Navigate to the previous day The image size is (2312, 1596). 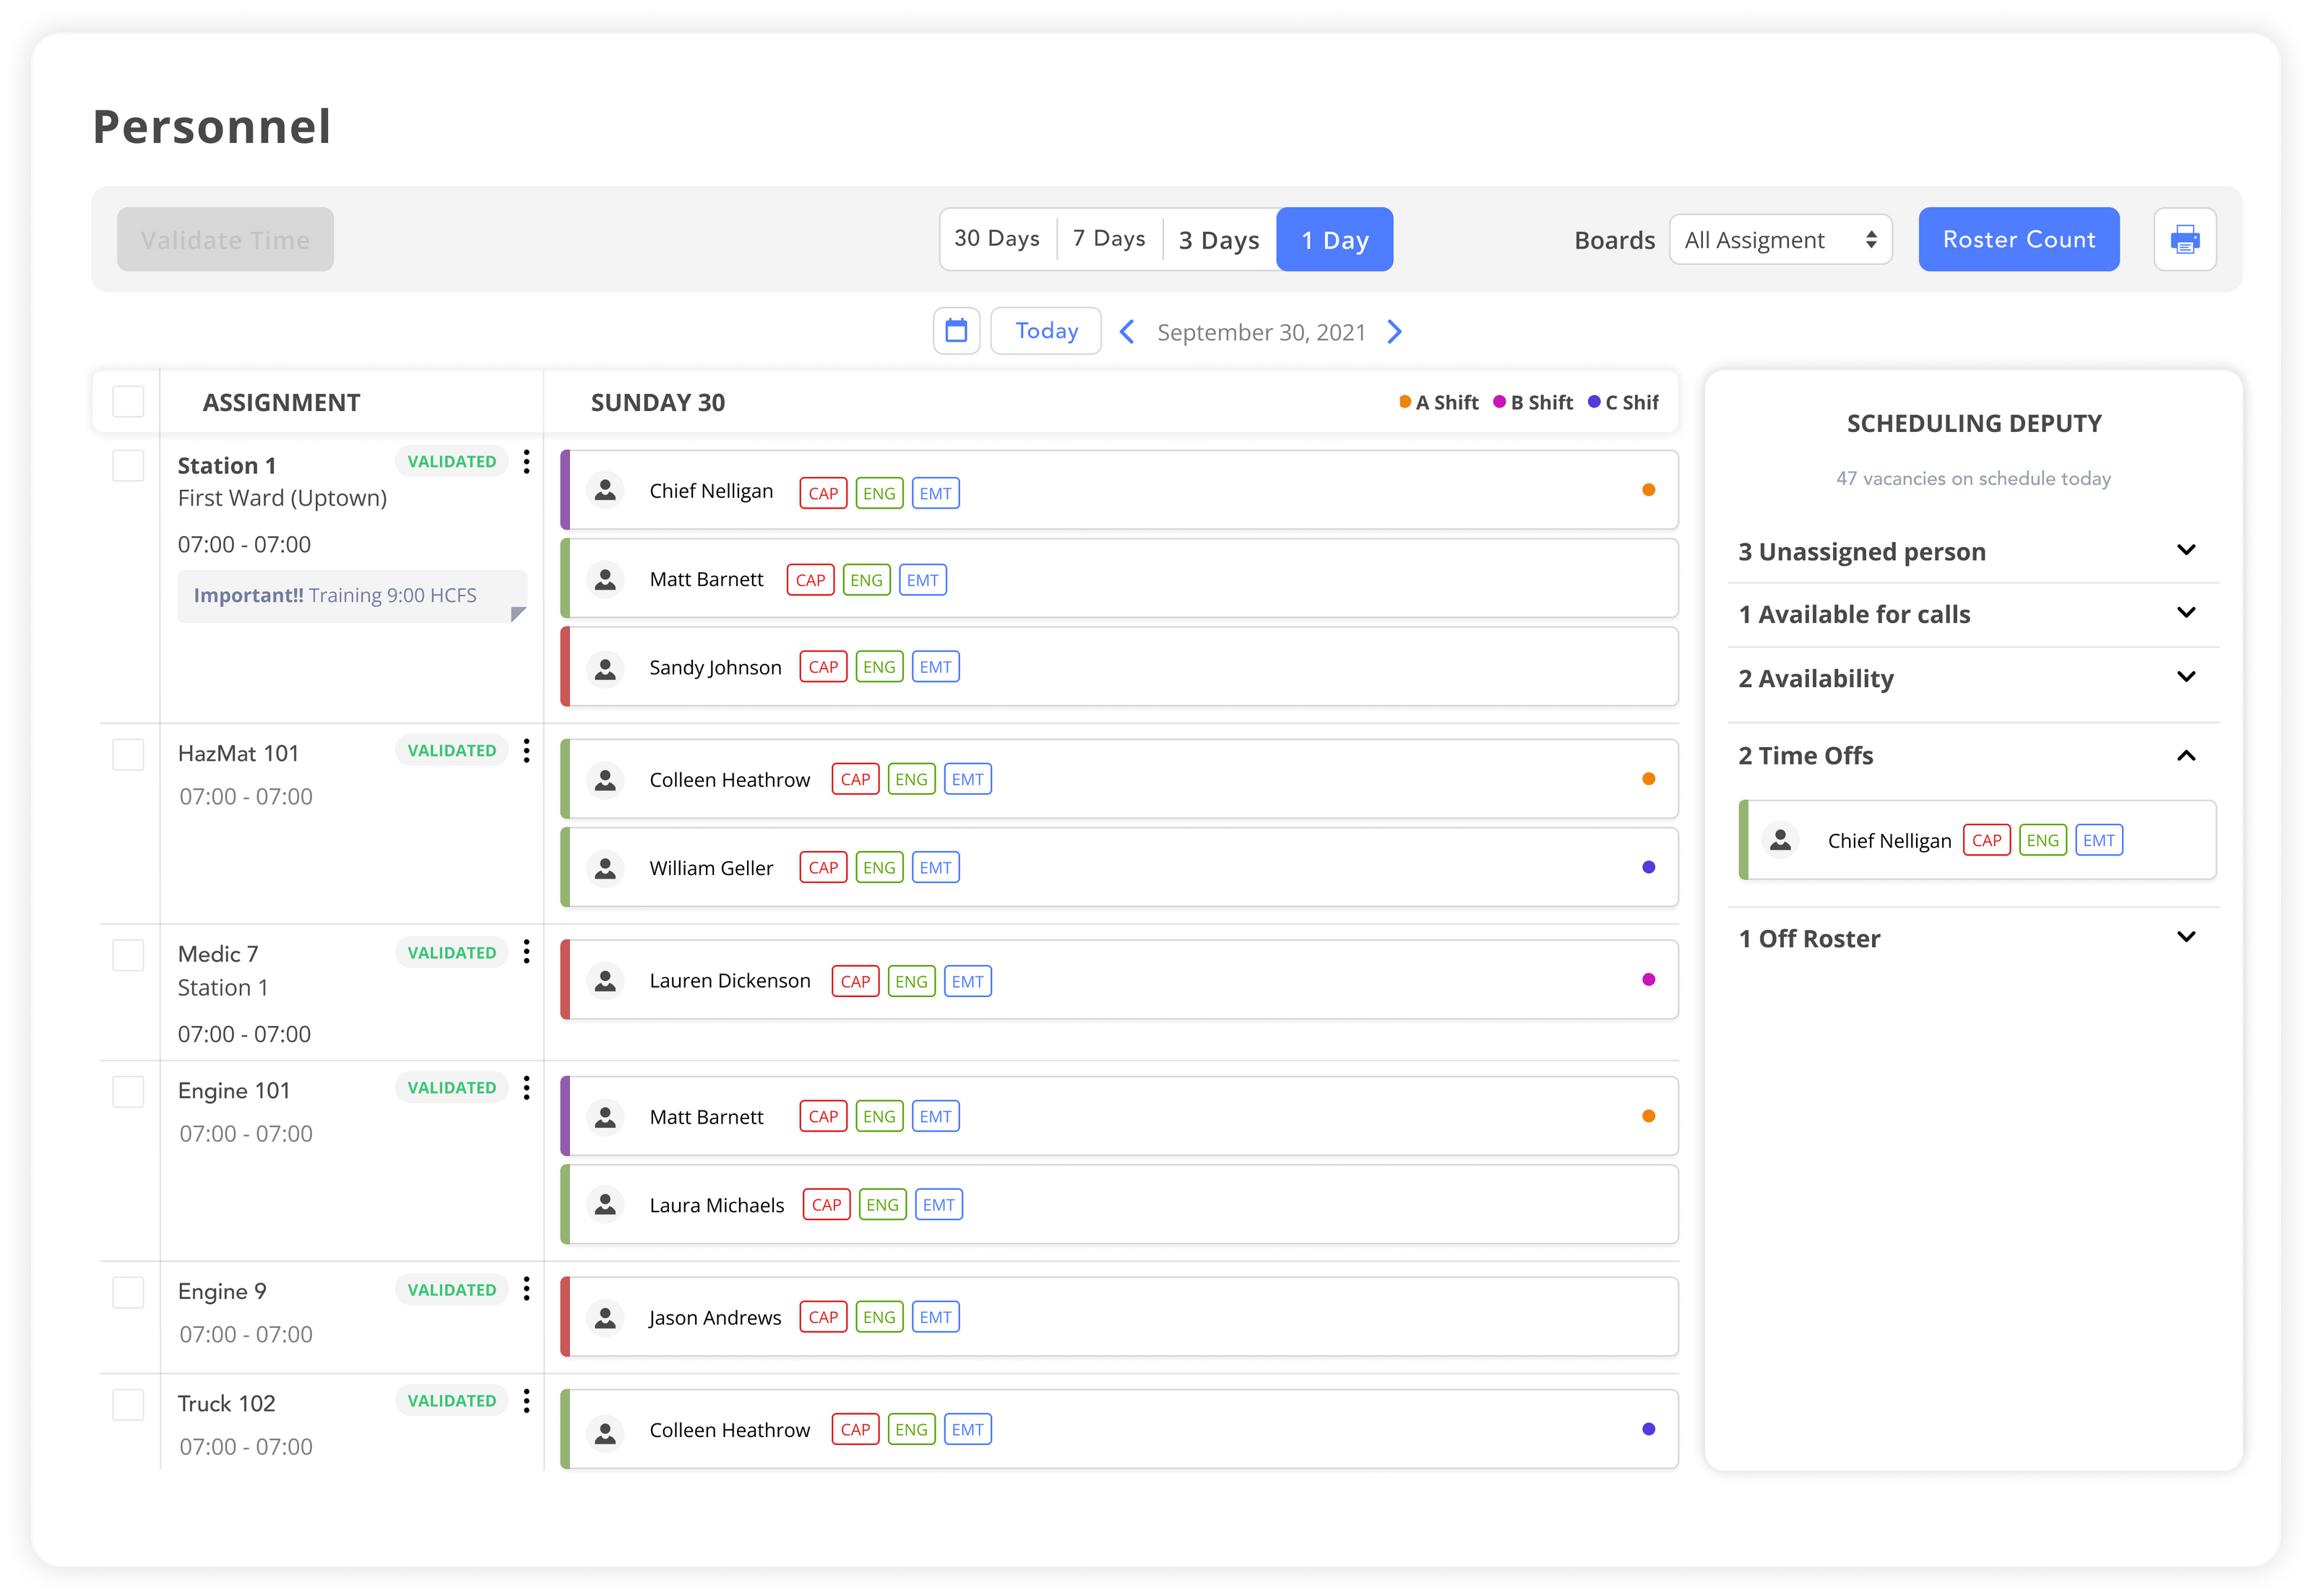point(1127,331)
